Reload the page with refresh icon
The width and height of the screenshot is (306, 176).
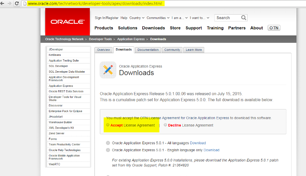click(17, 3)
